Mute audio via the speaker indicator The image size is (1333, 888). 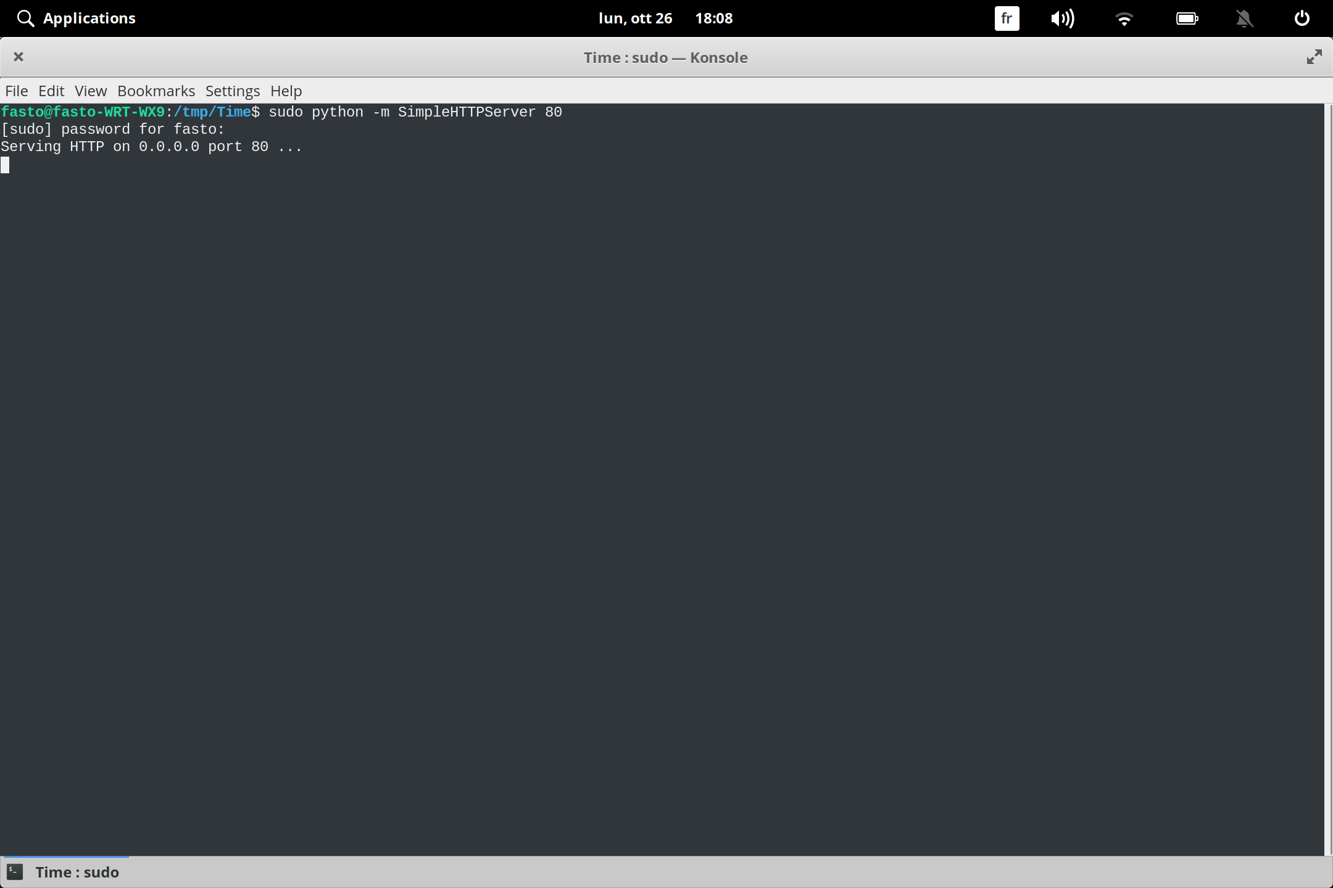click(1063, 18)
